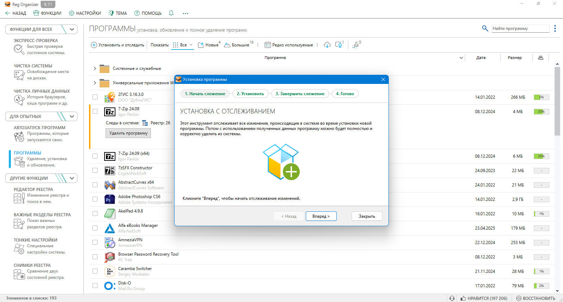Click Удалить программу button
This screenshot has height=302, width=563.
tap(128, 133)
